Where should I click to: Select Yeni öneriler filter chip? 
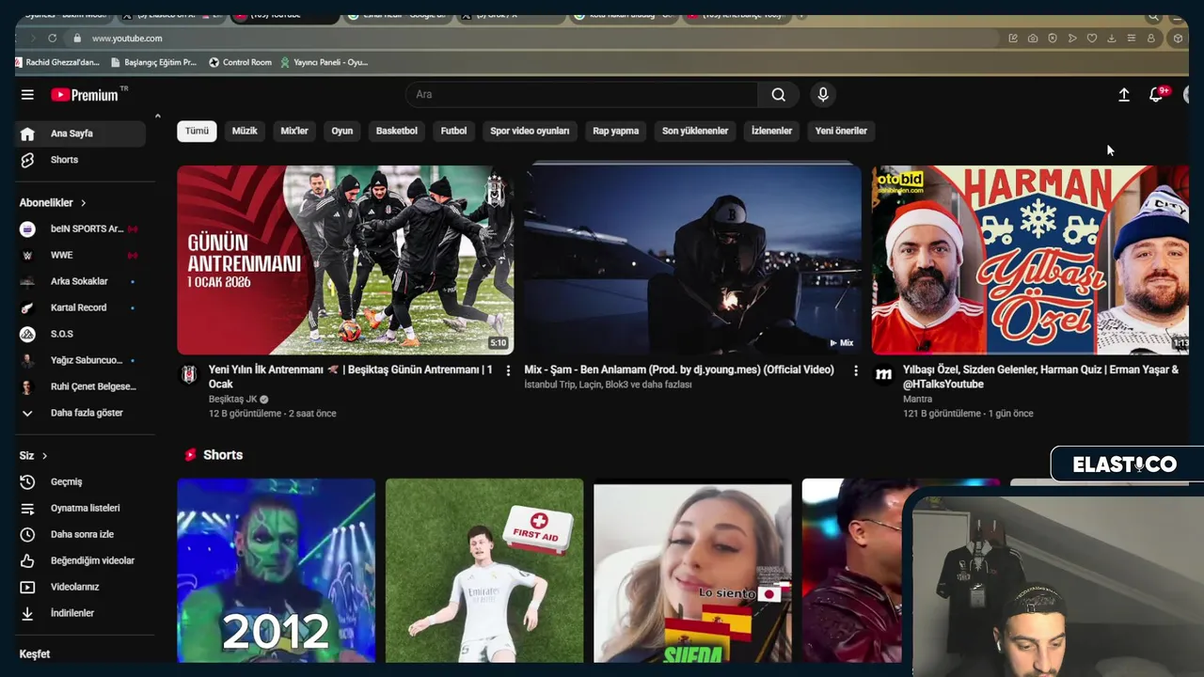click(x=841, y=131)
